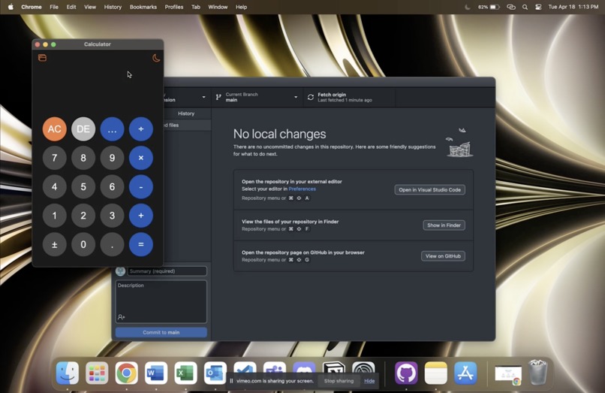Screen dimensions: 605x393
Task: Open the Preferences link in GitHub Desktop
Action: pos(302,189)
